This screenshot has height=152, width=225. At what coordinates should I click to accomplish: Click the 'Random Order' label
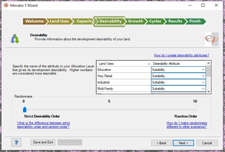pyautogui.click(x=186, y=116)
